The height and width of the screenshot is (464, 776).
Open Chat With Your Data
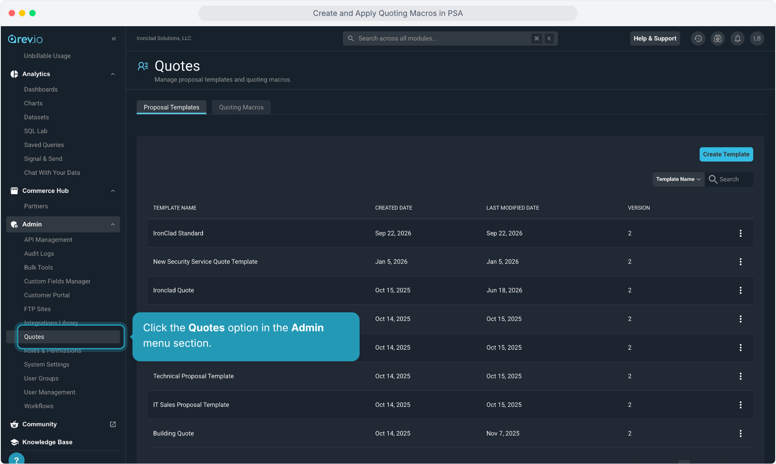pyautogui.click(x=52, y=173)
